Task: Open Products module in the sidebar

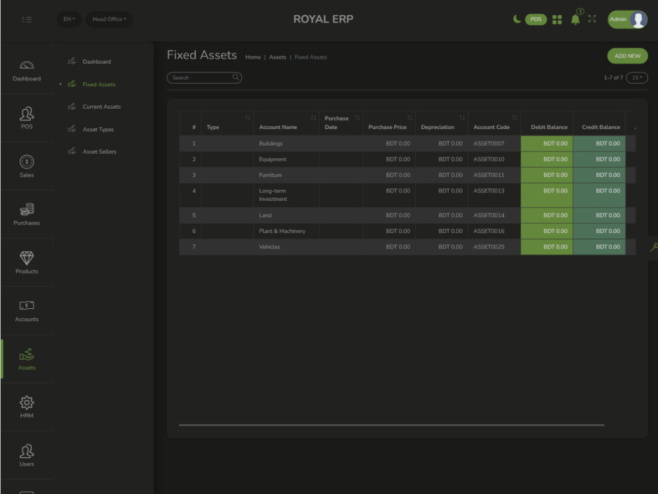Action: click(x=27, y=263)
